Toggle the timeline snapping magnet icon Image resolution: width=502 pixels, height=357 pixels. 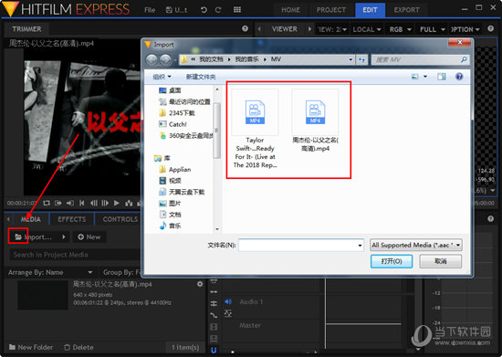tap(214, 351)
